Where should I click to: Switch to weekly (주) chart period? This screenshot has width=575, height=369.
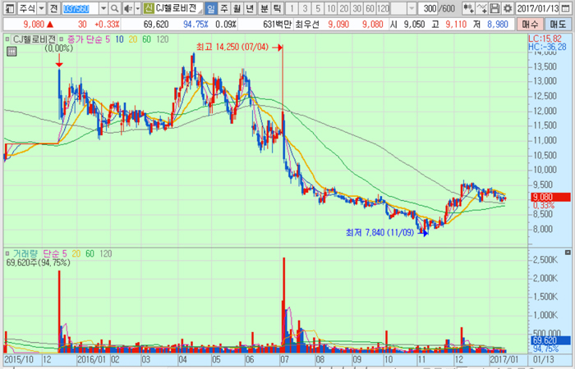[224, 8]
